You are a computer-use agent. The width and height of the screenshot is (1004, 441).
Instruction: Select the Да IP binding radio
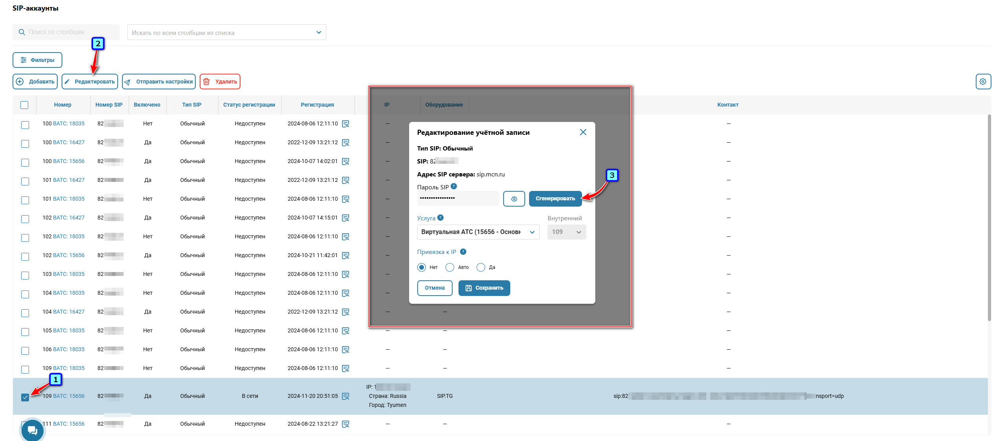click(x=481, y=267)
